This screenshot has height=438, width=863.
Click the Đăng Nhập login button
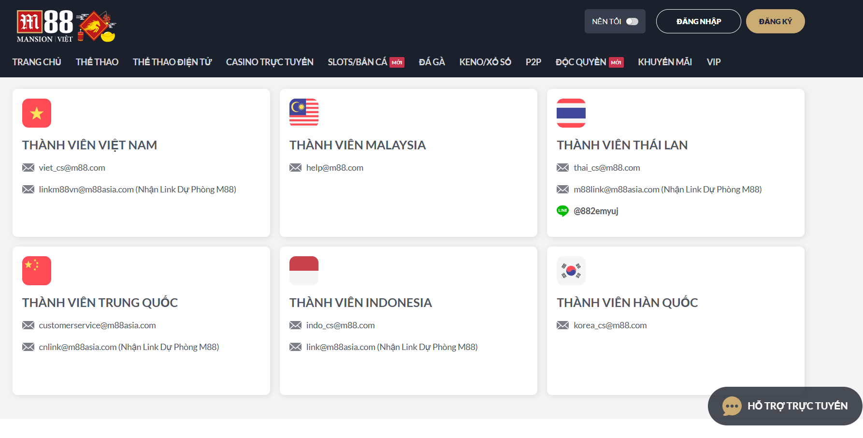coord(698,21)
